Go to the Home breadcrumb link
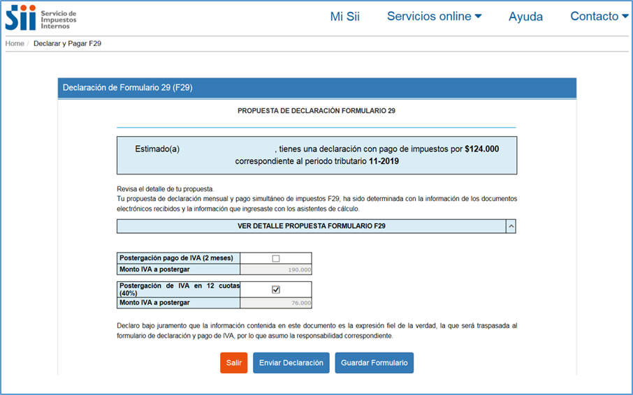 coord(15,44)
